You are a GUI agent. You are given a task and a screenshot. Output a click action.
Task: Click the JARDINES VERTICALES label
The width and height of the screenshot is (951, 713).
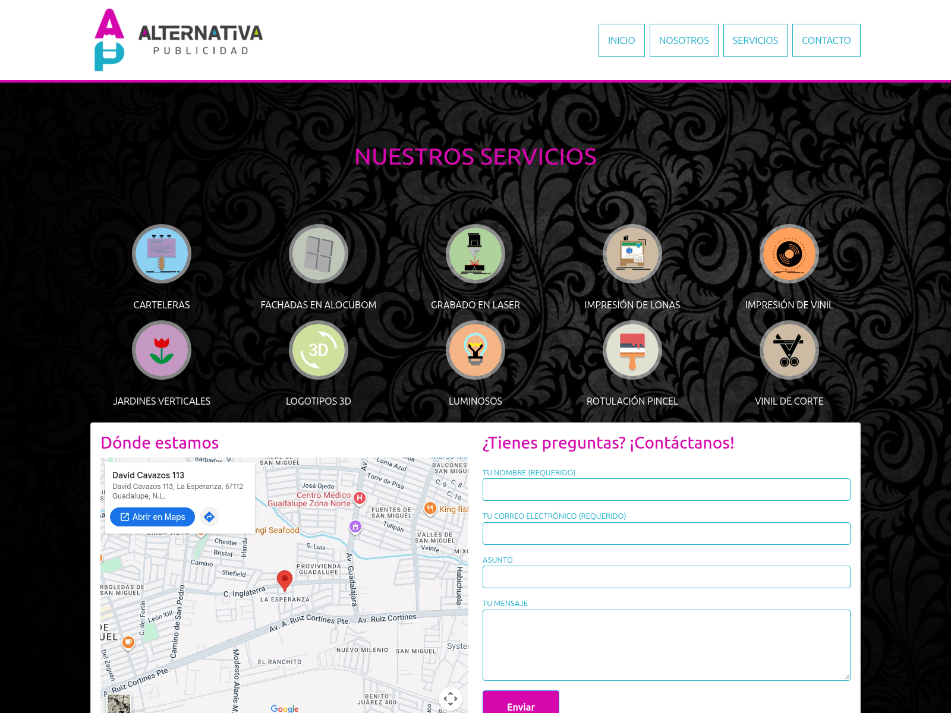click(162, 401)
